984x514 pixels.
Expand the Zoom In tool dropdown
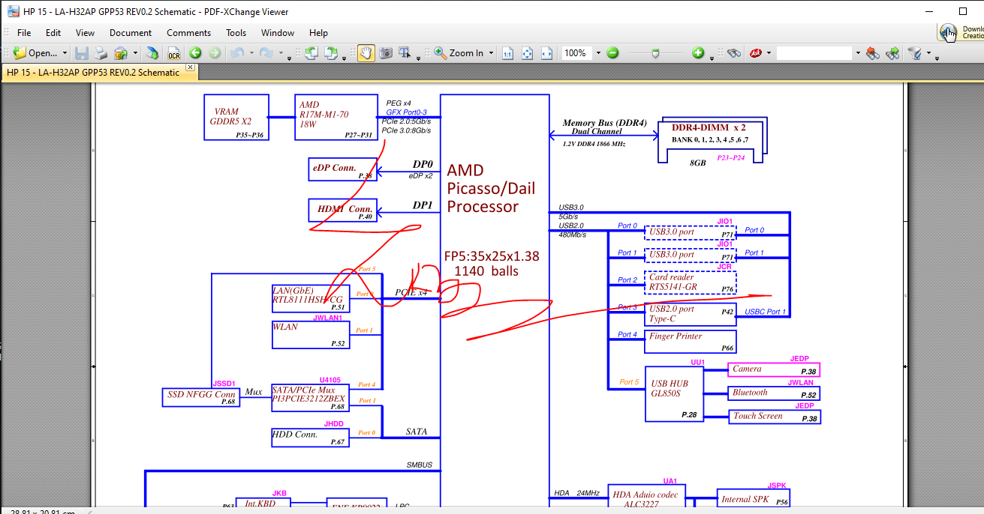pos(492,53)
